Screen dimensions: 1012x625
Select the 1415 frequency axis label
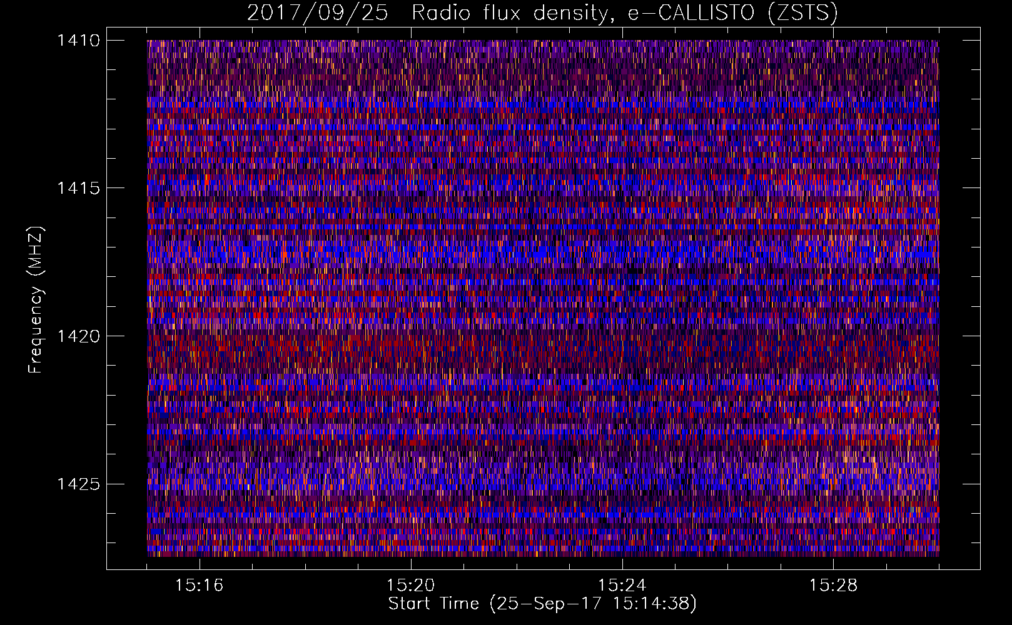tap(78, 188)
